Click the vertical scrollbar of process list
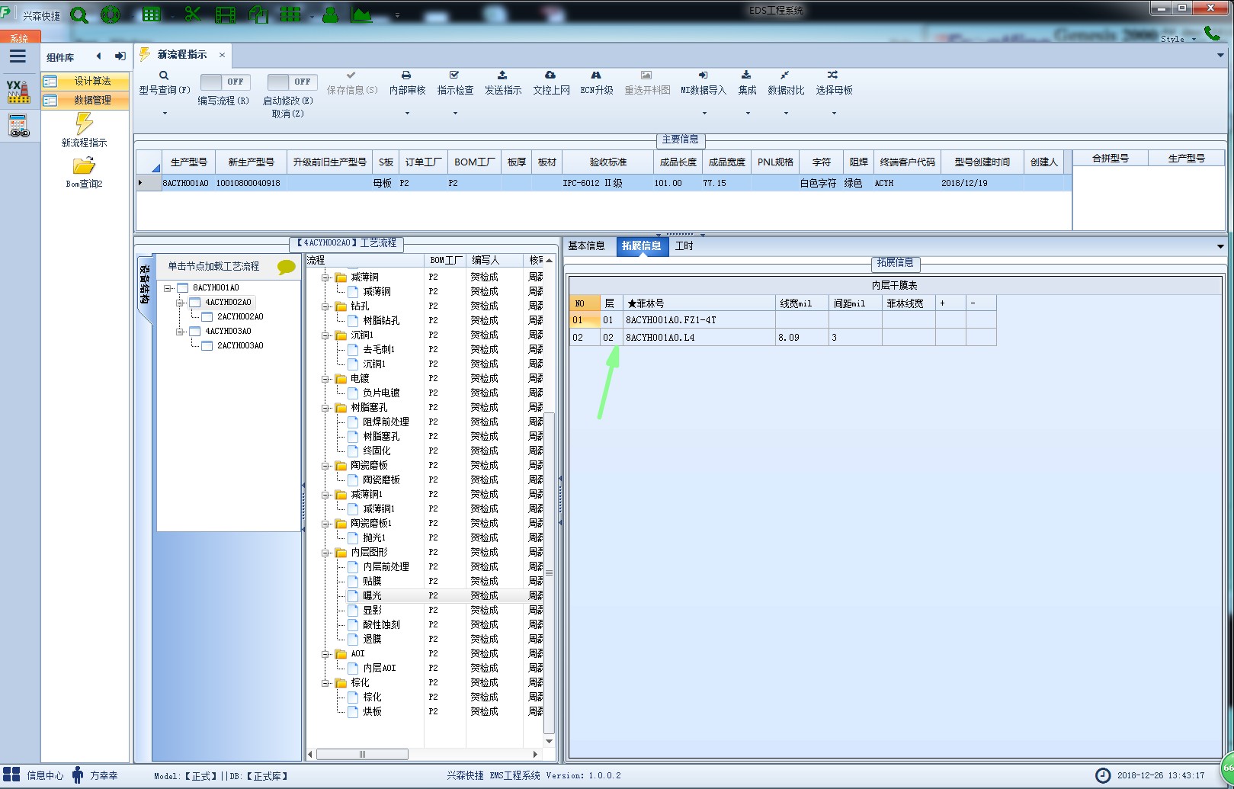Viewport: 1234px width, 789px height. click(x=549, y=572)
